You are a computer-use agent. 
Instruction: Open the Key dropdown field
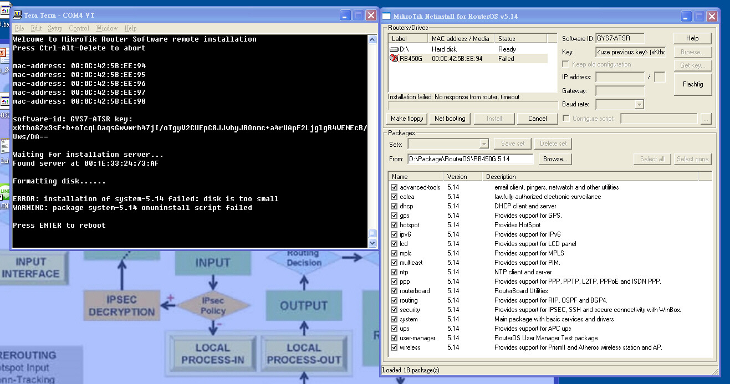coord(631,52)
